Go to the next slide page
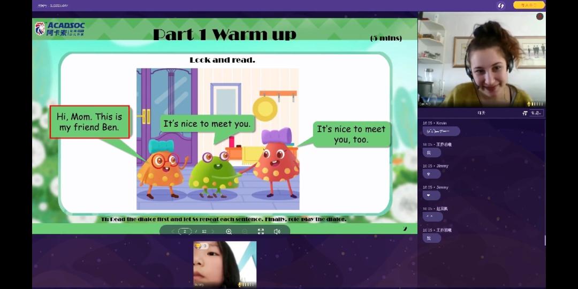 point(212,232)
